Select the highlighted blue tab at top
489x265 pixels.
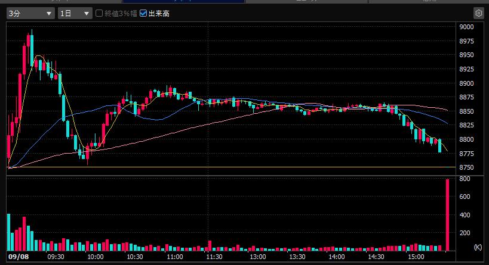[x=183, y=1]
